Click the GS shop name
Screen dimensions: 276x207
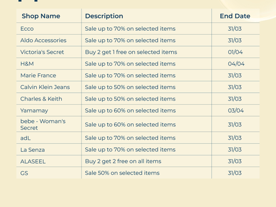(x=24, y=173)
